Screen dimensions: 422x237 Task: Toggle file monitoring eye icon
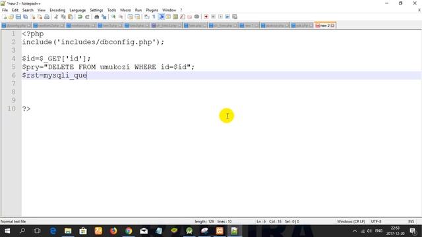tap(196, 16)
